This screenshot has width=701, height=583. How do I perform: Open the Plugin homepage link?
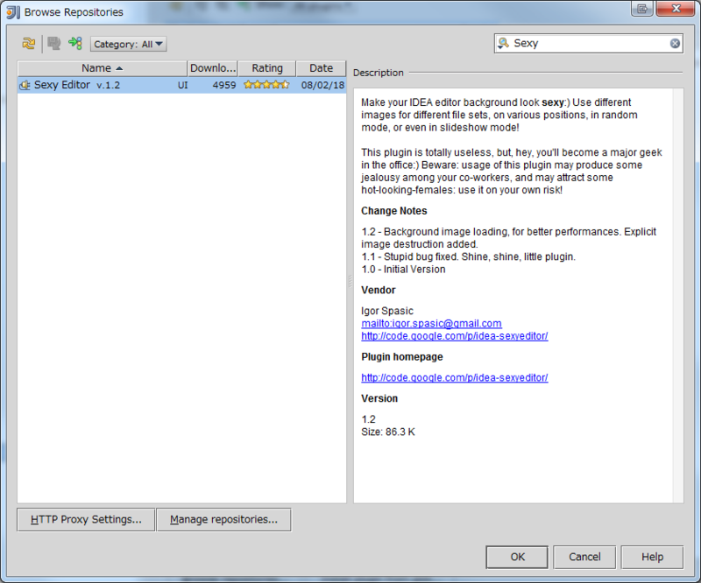pyautogui.click(x=455, y=377)
